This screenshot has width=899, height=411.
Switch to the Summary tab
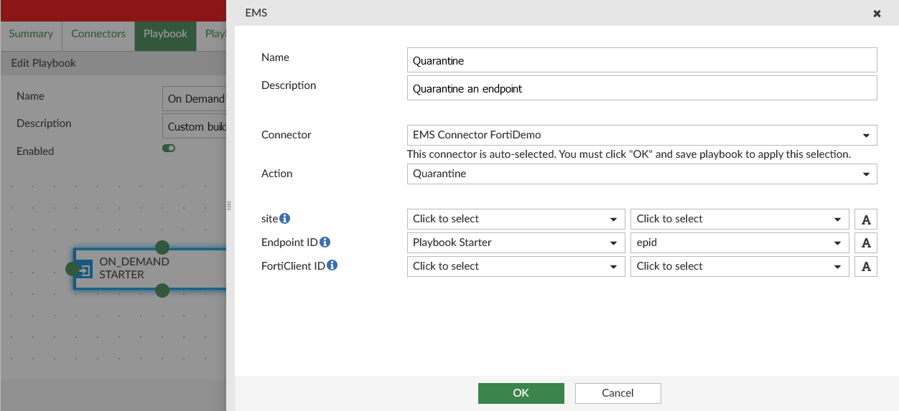pyautogui.click(x=31, y=34)
